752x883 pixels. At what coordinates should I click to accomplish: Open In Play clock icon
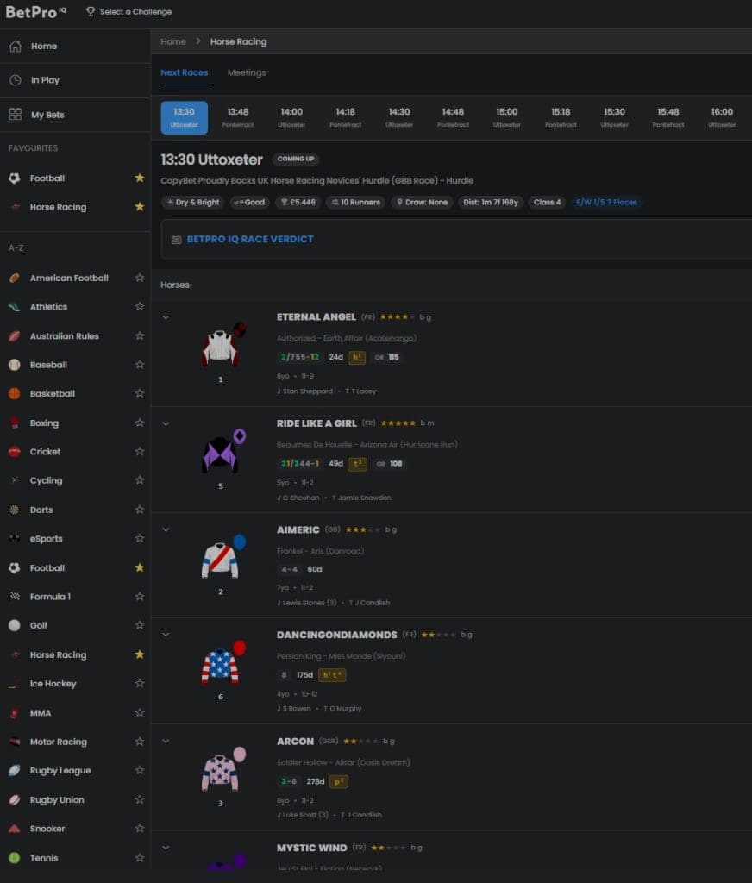click(16, 80)
